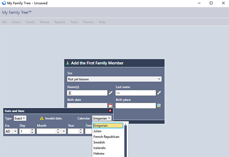This screenshot has height=157, width=229.
Task: Decrease the Year with down arrow
Action: pyautogui.click(x=81, y=132)
